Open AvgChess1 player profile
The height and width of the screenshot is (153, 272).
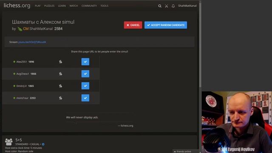[x=23, y=74]
